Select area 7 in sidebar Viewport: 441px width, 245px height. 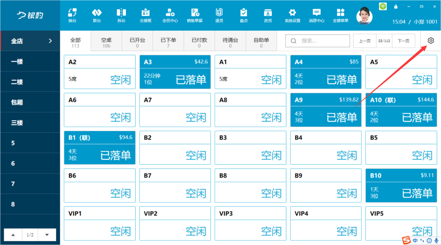pos(30,184)
